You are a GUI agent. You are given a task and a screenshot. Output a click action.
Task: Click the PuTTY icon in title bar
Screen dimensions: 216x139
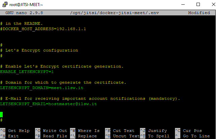pos(5,4)
